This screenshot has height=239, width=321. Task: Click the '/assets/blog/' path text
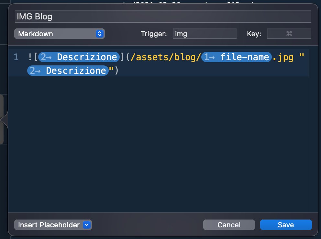click(x=165, y=57)
